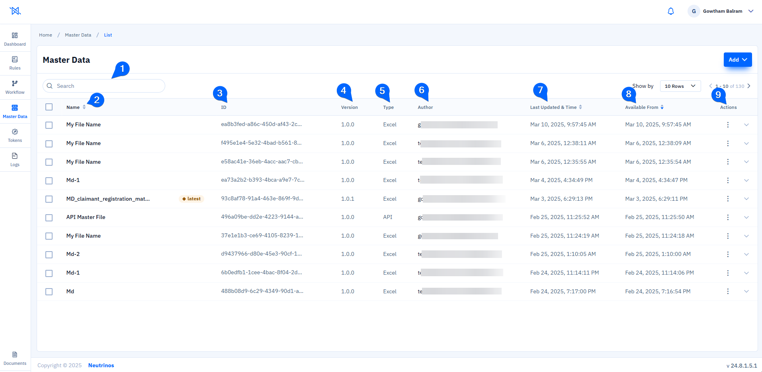Open Logs from the sidebar

point(15,160)
